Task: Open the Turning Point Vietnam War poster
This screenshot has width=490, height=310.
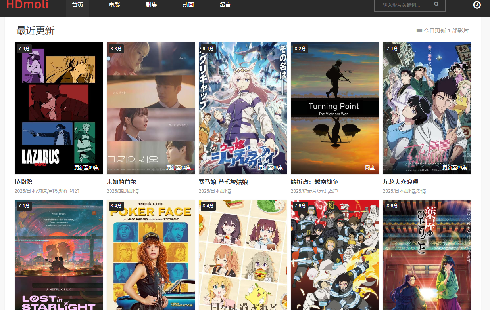Action: click(335, 108)
